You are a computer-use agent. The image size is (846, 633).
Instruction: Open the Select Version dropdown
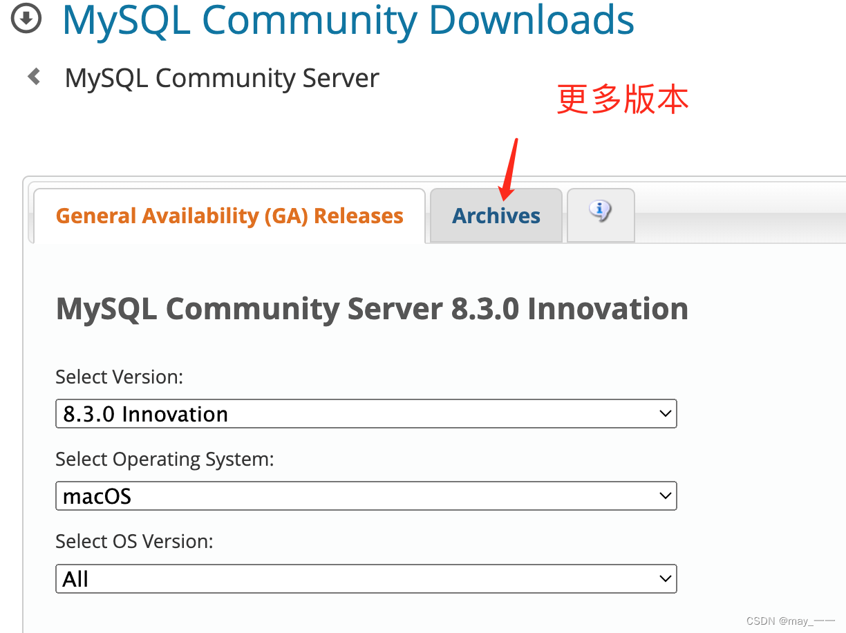366,414
